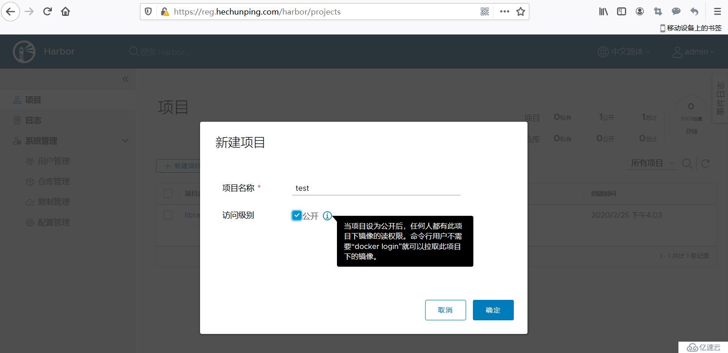Open Firefox account avatar icon
The image size is (728, 353).
640,12
